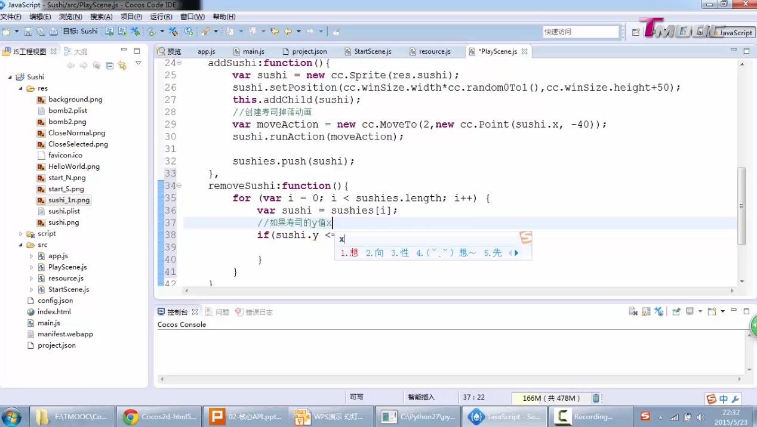This screenshot has width=757, height=427.
Task: Pin the console with the pin icon
Action: click(x=676, y=311)
